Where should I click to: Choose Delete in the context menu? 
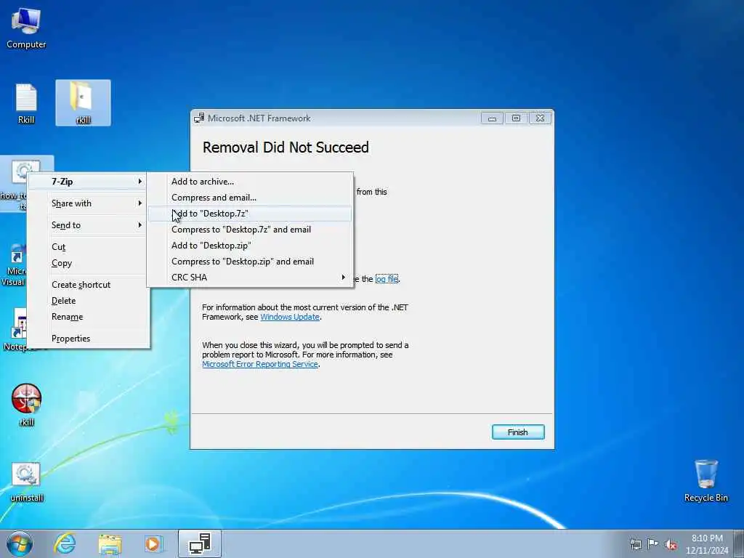tap(88, 301)
